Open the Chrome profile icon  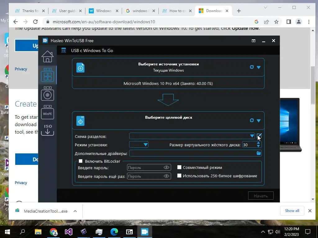coord(299,22)
